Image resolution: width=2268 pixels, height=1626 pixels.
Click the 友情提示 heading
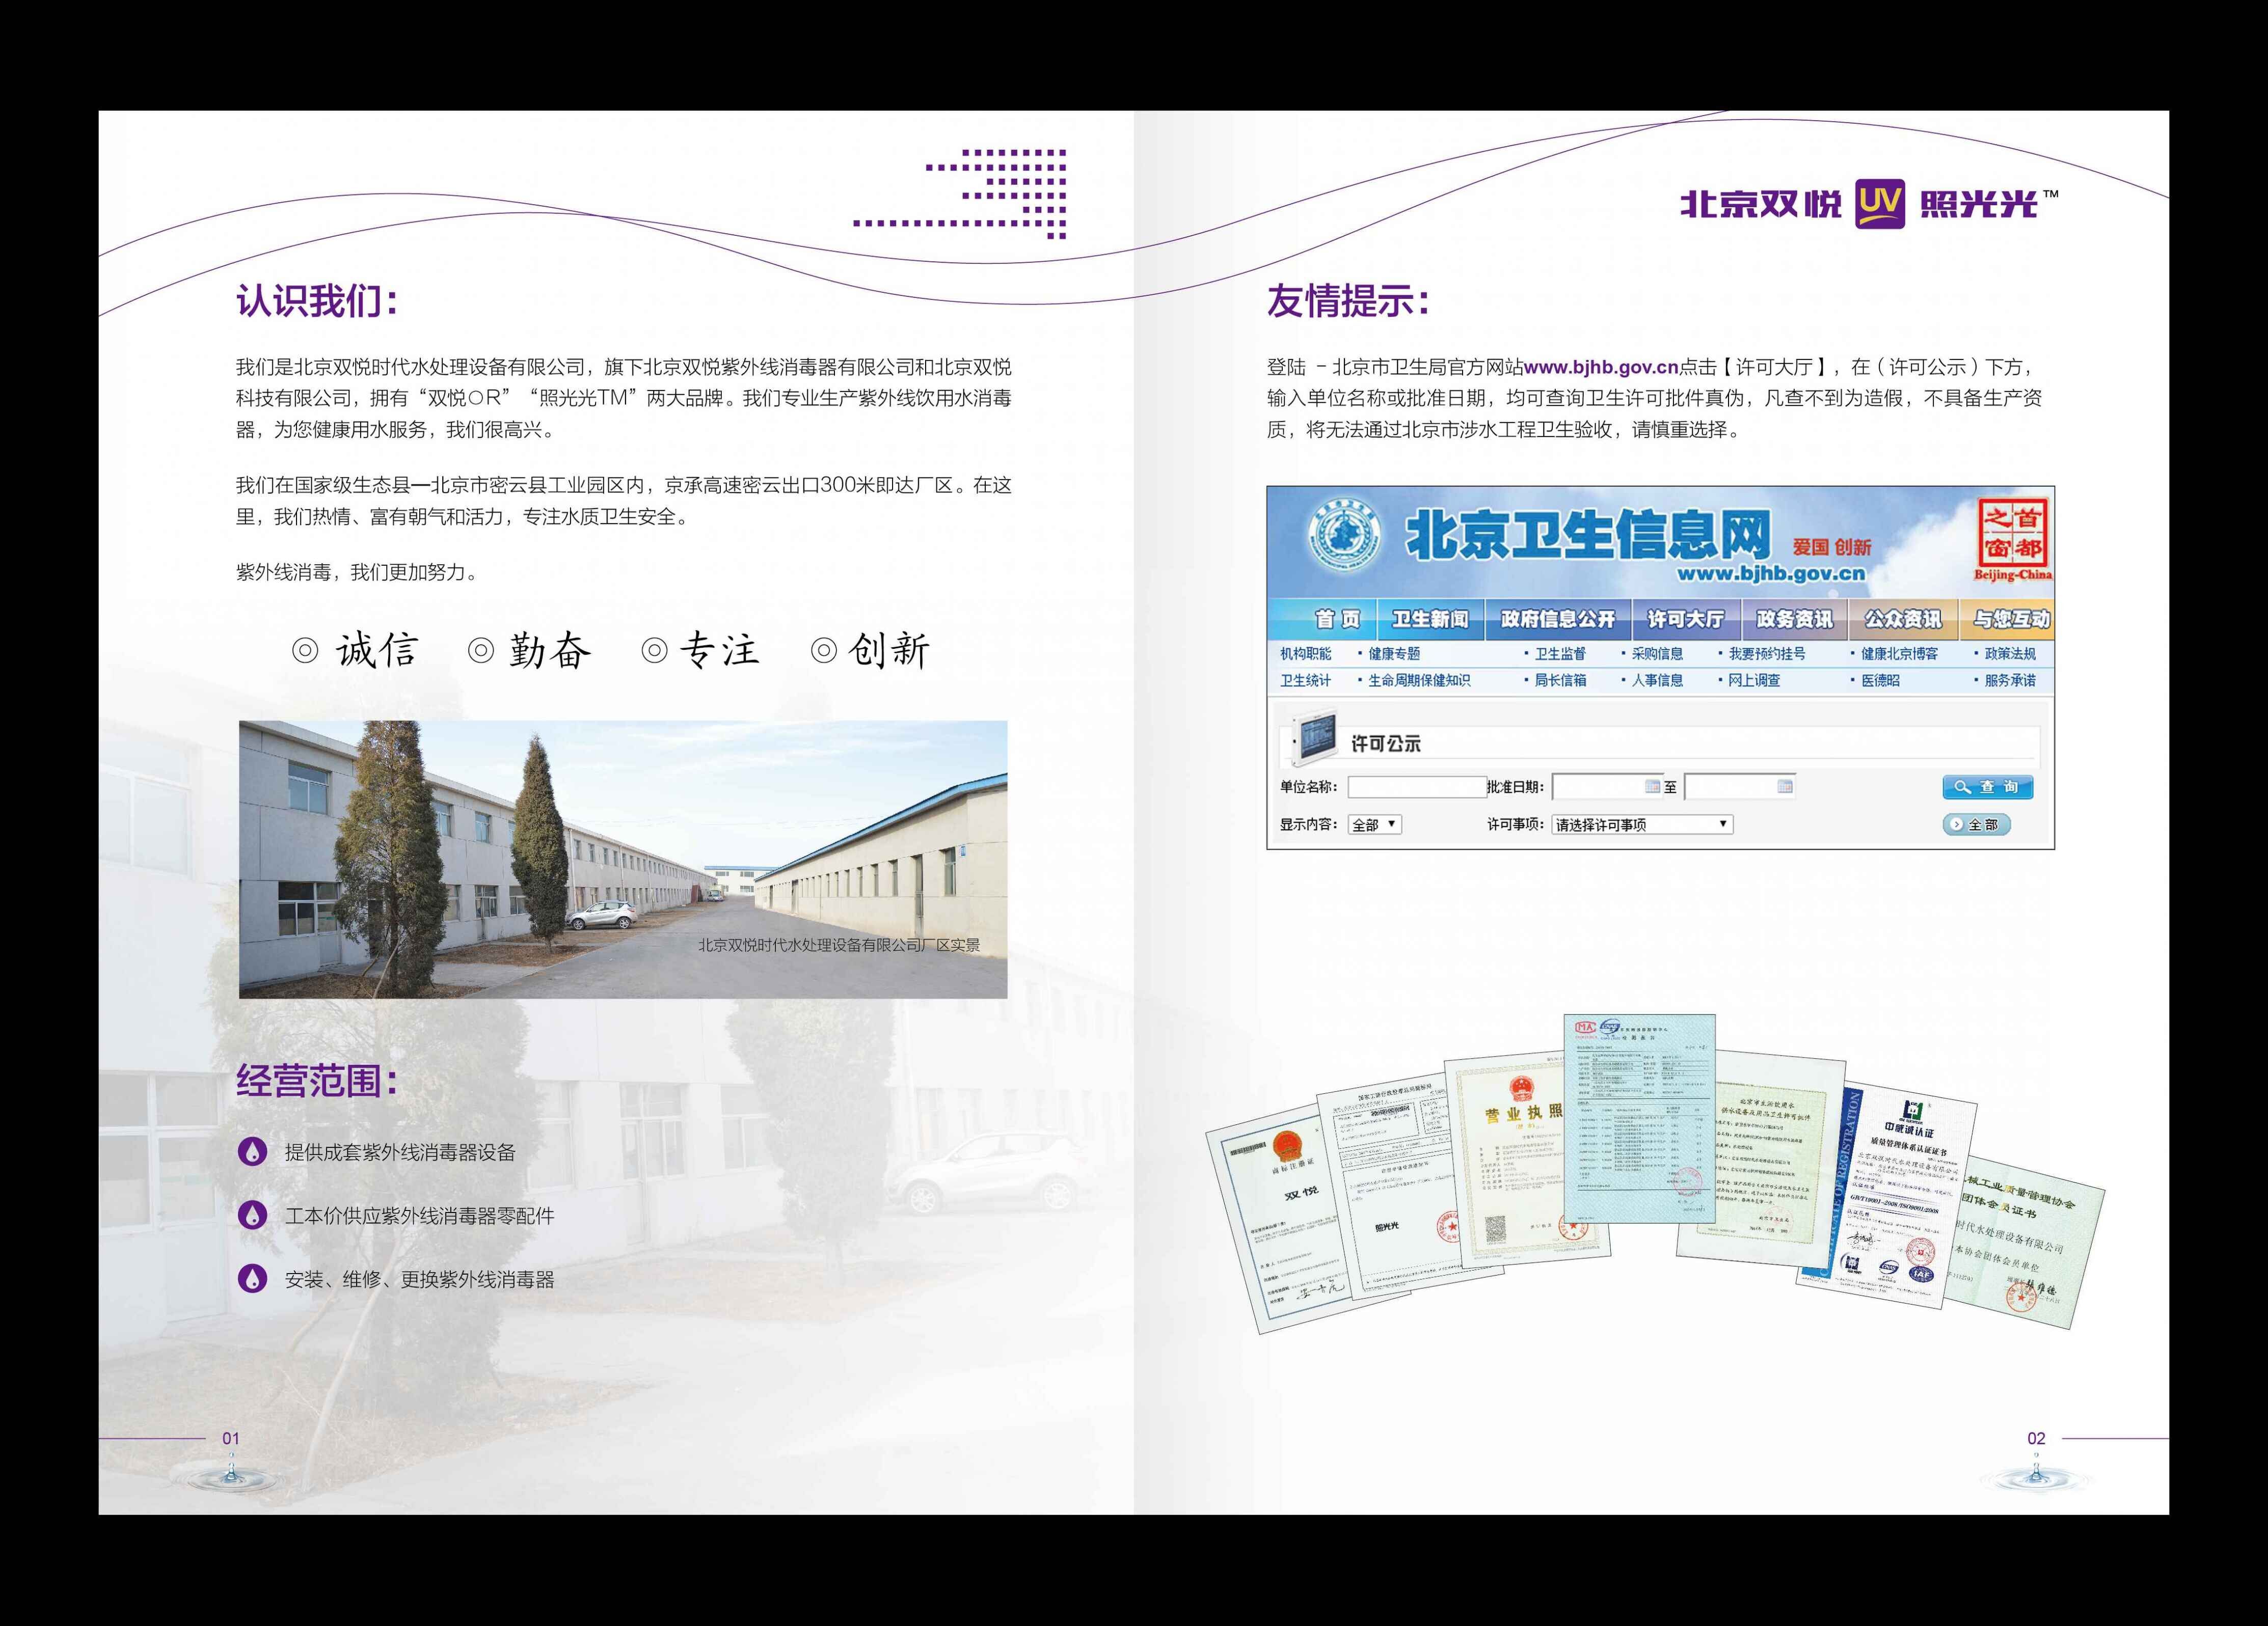pos(1348,300)
